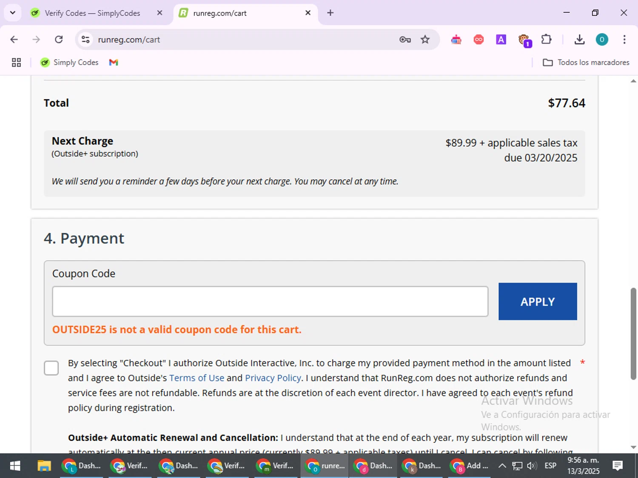
Task: Reload the runreg.com cart page
Action: 59,40
